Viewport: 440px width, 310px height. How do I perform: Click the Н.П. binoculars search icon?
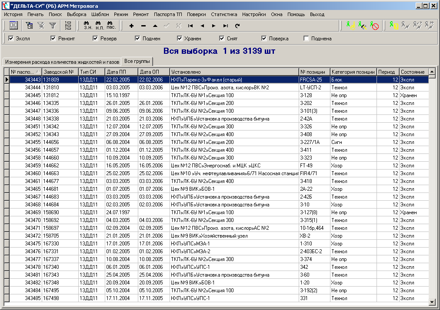point(99,26)
